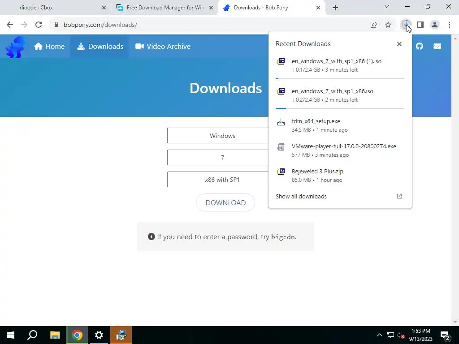Close the Recent Downloads popup
Viewport: 459px width, 344px height.
pyautogui.click(x=399, y=44)
